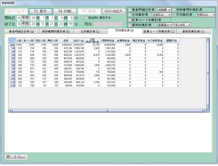Open the 日別のみ dropdown
Viewport: 218px width, 166px height.
(x=161, y=15)
